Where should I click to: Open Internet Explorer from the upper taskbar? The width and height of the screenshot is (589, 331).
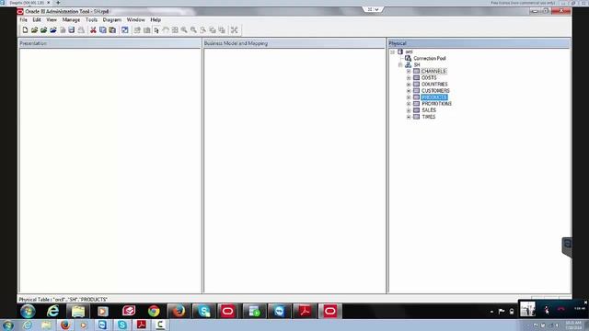53,311
